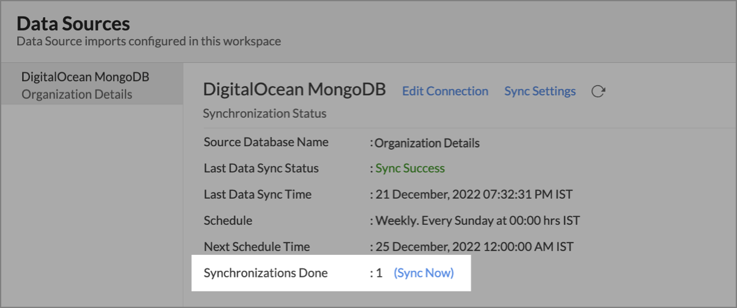Click the Last Data Sync Status label

261,168
